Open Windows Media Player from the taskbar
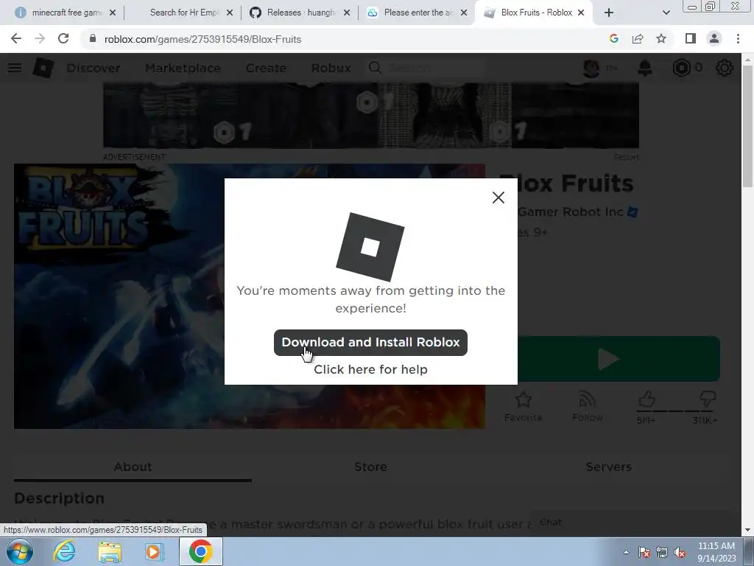 coord(154,551)
